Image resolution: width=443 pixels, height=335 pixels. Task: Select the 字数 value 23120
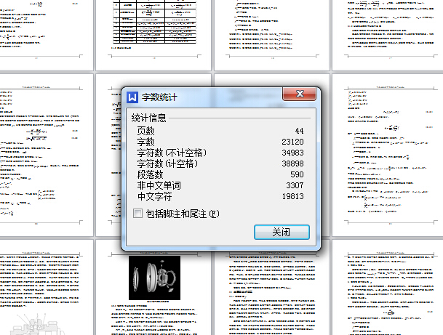point(292,142)
